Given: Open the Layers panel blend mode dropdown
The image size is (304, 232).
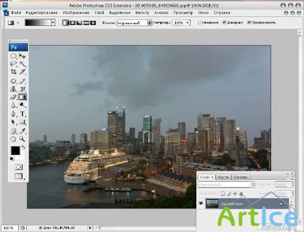Looking at the screenshot, I should coord(226,185).
